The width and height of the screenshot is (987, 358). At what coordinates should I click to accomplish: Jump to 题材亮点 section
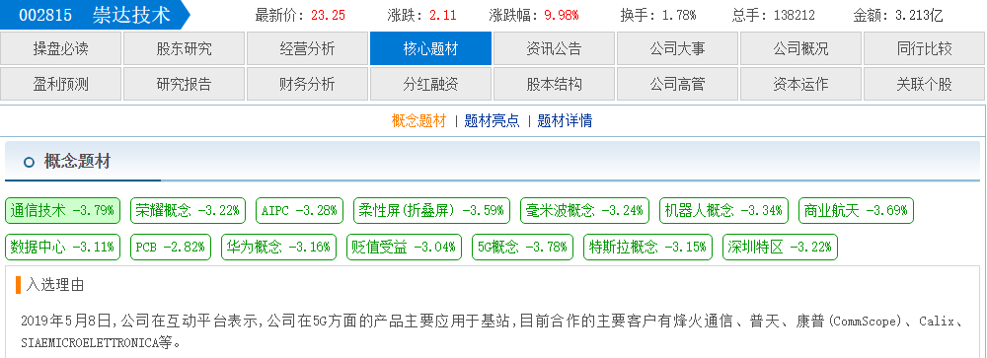[492, 120]
